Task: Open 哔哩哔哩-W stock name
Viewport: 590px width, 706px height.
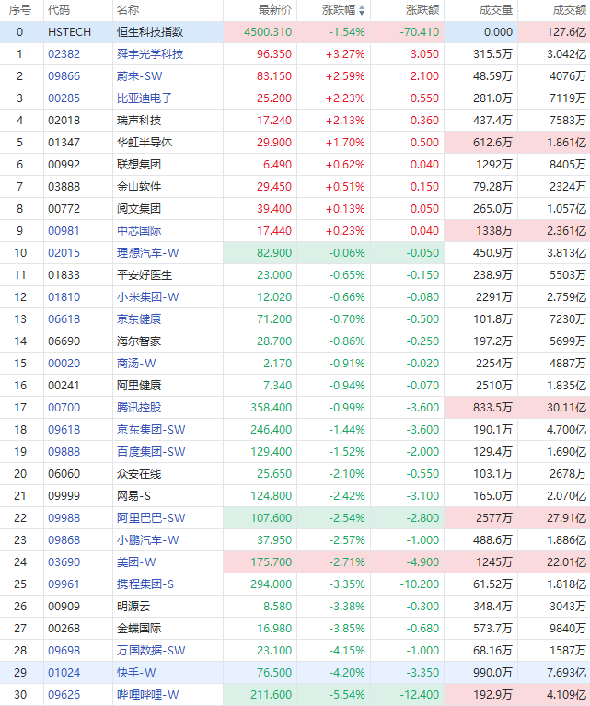Action: pyautogui.click(x=147, y=694)
